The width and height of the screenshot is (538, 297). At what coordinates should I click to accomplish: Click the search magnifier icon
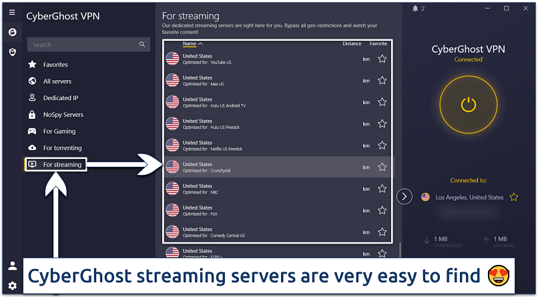coord(142,44)
